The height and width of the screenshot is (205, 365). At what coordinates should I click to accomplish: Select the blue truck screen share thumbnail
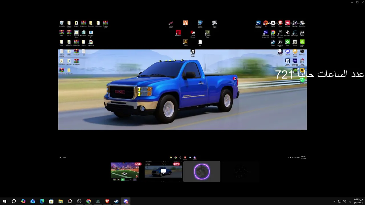(x=163, y=171)
